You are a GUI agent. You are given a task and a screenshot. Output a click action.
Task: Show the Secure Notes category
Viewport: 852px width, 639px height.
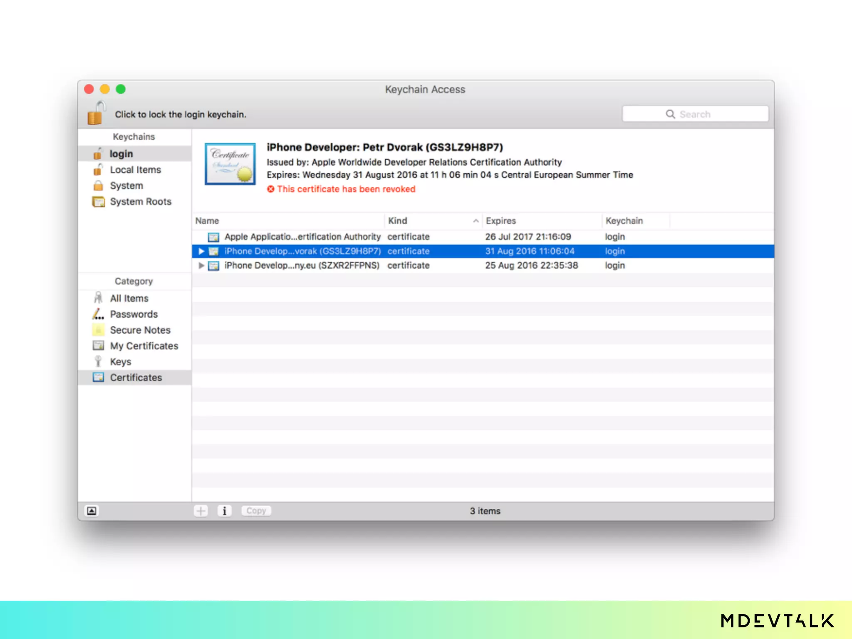click(140, 330)
